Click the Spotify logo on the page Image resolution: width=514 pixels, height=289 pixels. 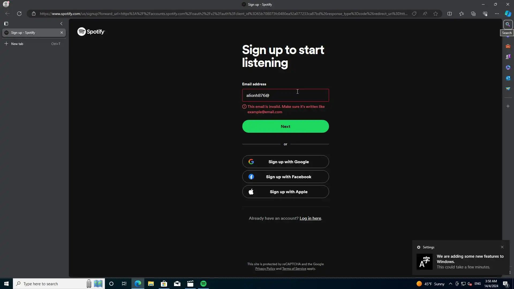coord(91,32)
